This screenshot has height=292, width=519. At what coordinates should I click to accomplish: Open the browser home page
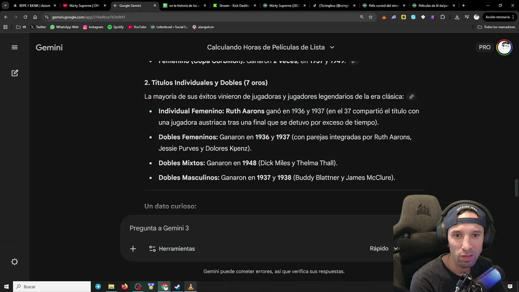(35, 17)
